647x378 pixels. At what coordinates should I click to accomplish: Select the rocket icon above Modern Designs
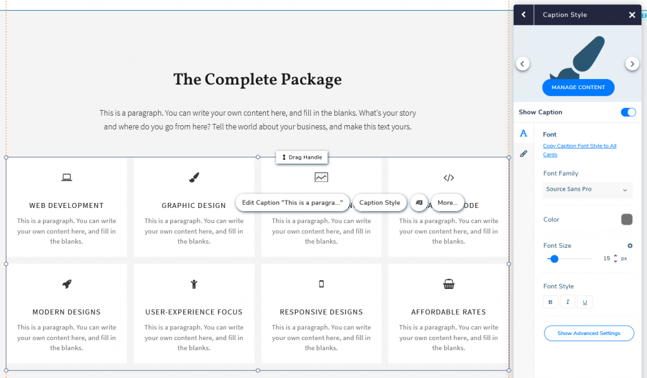click(66, 284)
